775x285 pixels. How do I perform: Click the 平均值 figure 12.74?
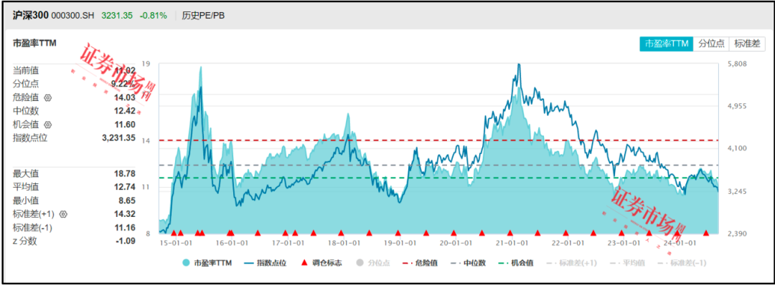click(x=126, y=188)
